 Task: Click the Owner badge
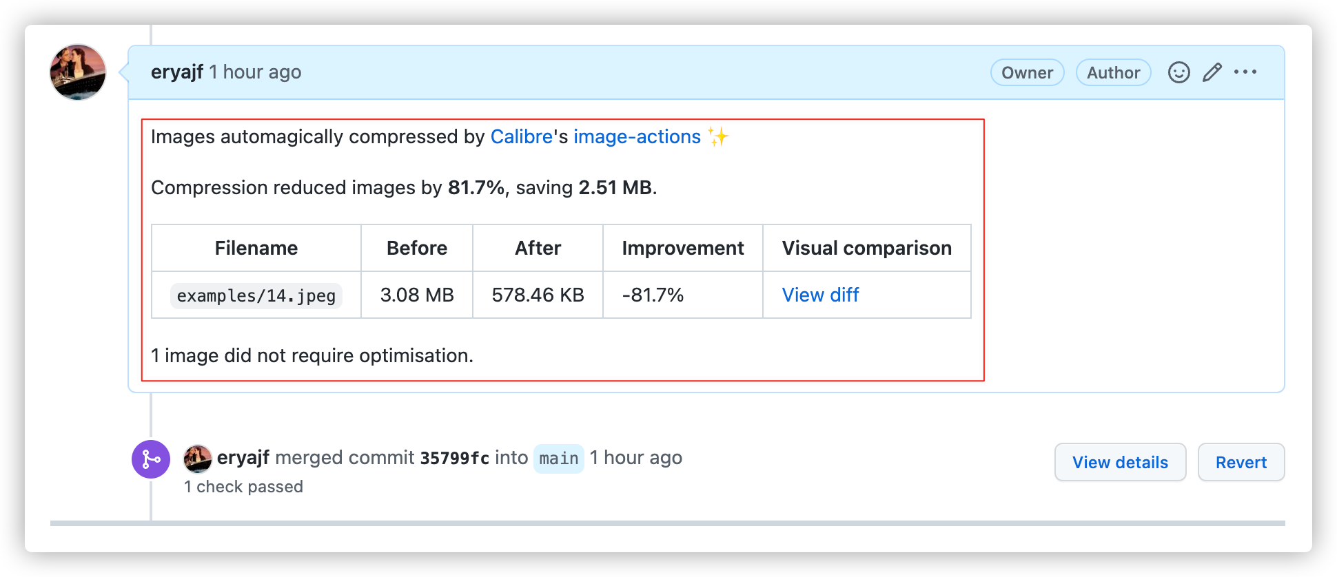coord(1027,72)
